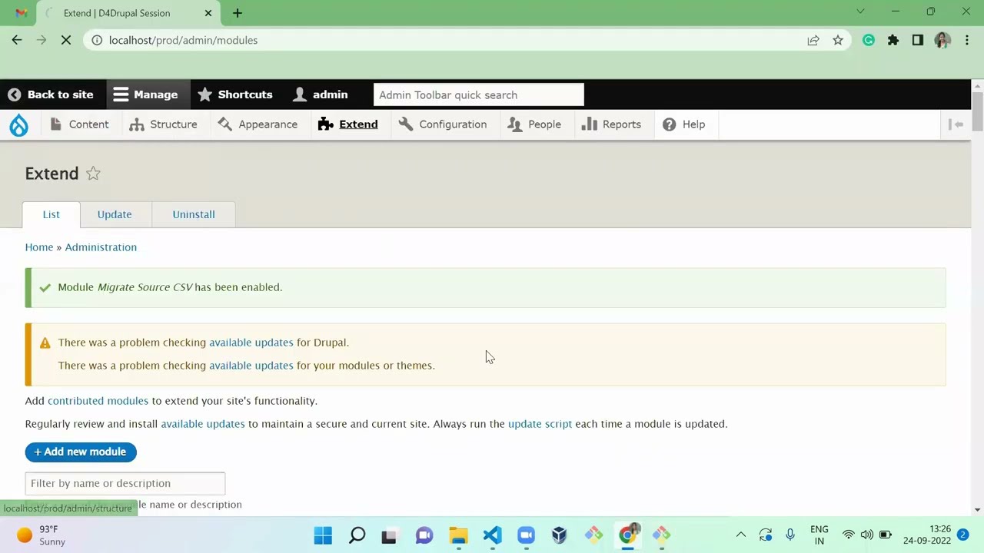Open the Extend menu item
The width and height of the screenshot is (984, 553).
[347, 124]
